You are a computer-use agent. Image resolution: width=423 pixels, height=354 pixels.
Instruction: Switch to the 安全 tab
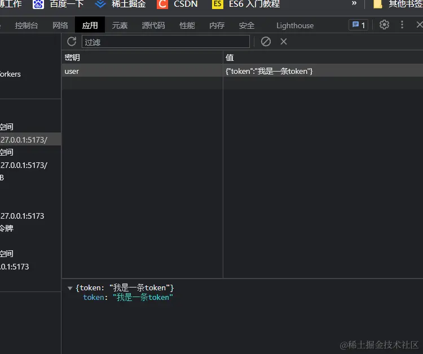click(x=246, y=25)
